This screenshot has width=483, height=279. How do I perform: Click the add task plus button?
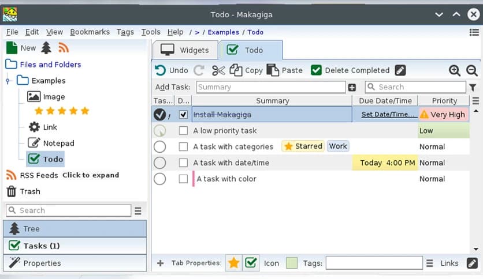coord(352,88)
